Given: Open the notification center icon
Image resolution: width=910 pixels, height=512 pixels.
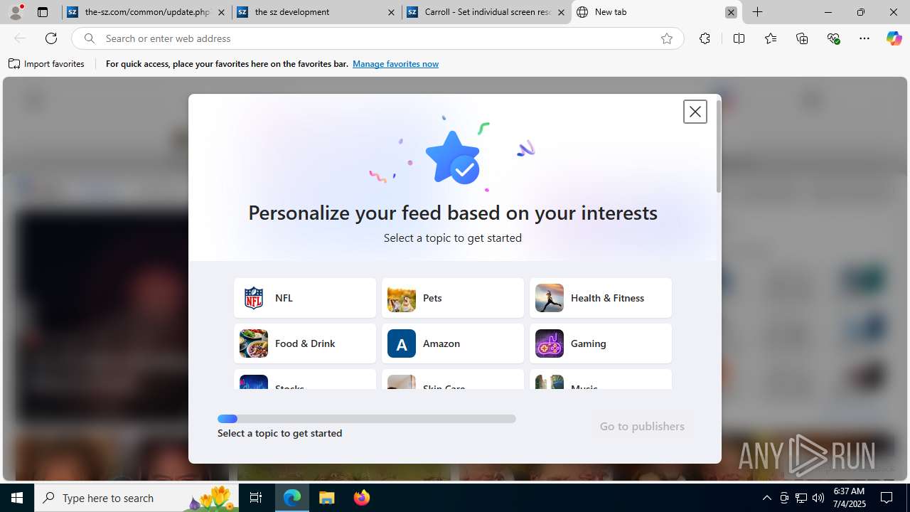Looking at the screenshot, I should coord(887,498).
